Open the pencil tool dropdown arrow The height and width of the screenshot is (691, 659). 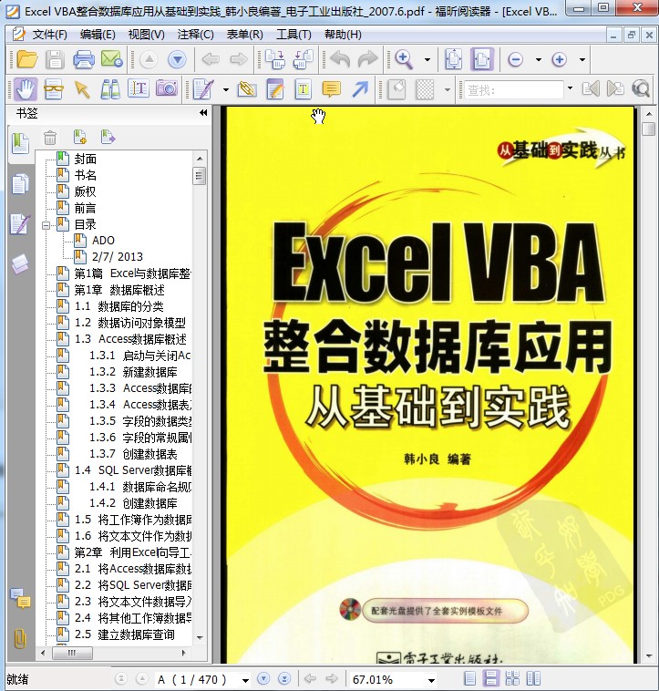point(225,90)
